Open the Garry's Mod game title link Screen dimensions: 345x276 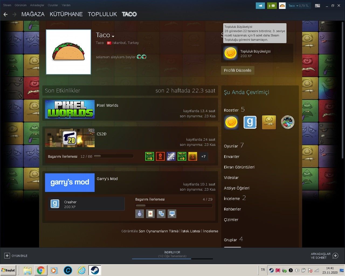point(107,179)
